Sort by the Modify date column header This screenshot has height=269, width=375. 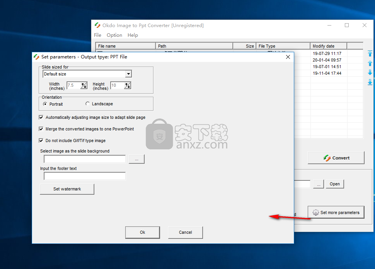click(329, 46)
